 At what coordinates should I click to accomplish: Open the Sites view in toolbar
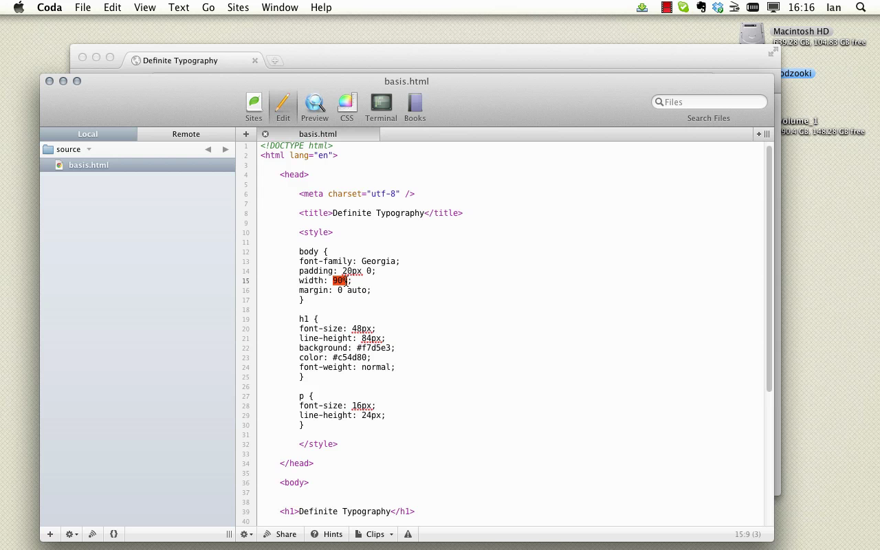tap(254, 107)
